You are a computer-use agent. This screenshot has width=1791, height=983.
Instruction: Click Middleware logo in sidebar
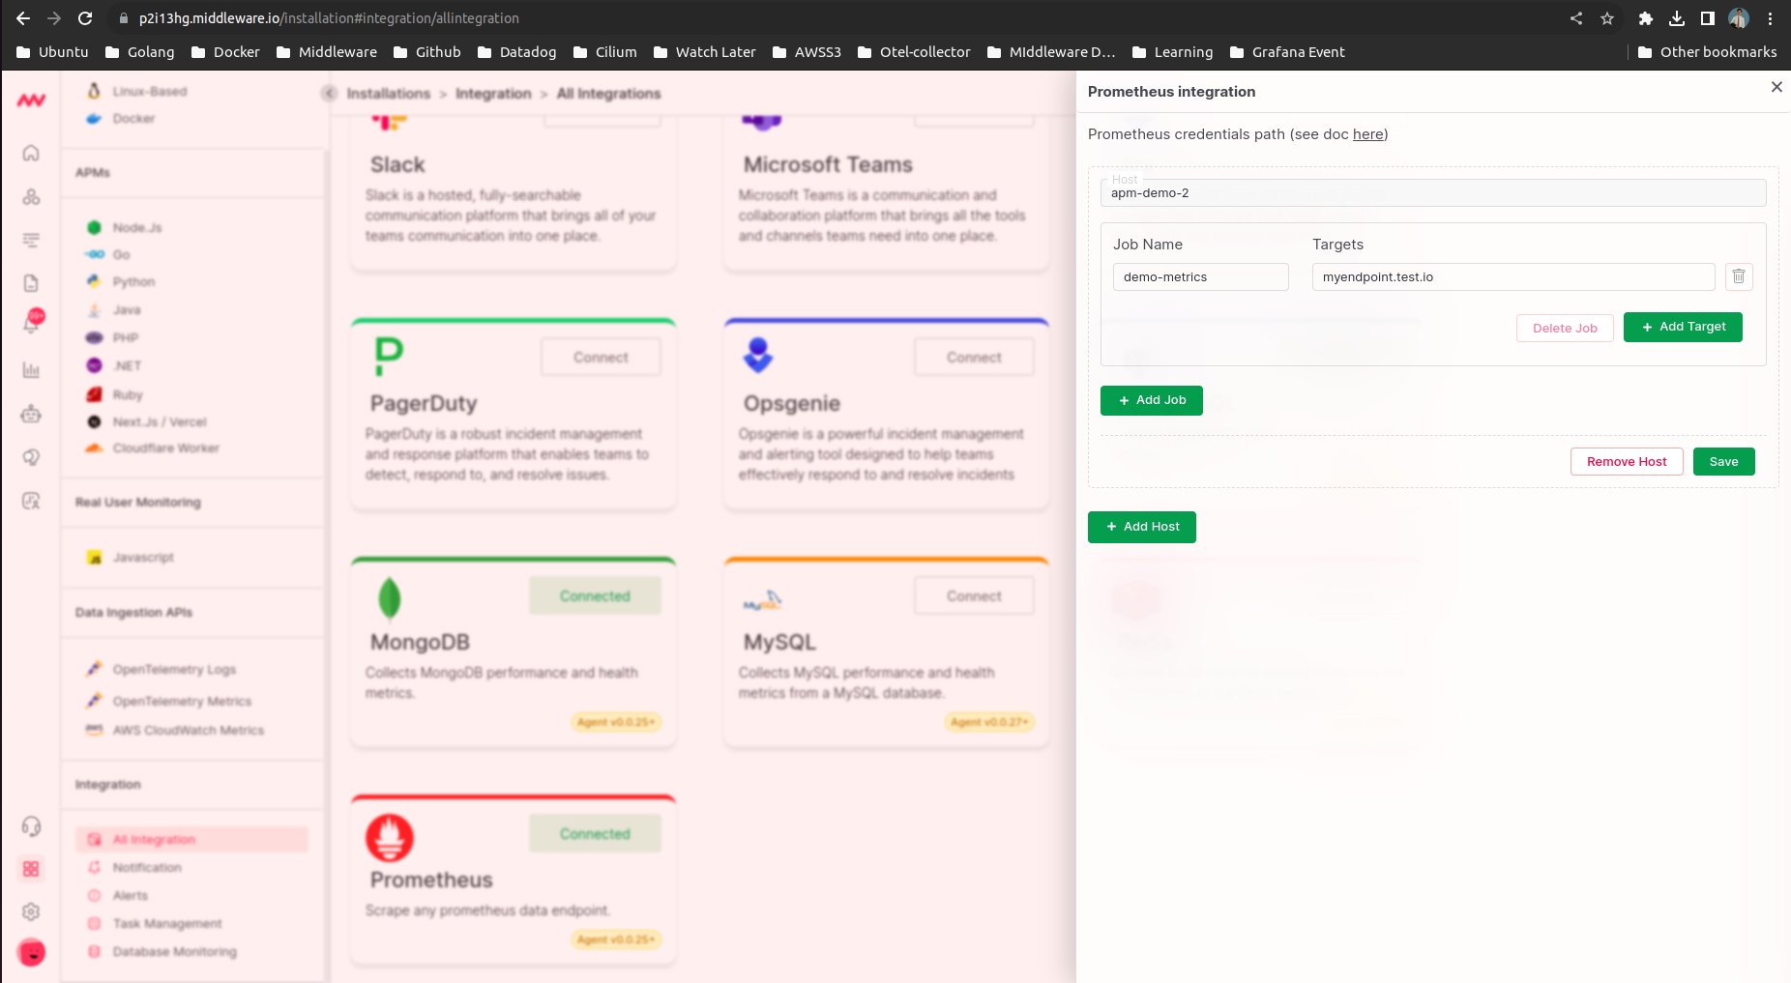[x=31, y=100]
